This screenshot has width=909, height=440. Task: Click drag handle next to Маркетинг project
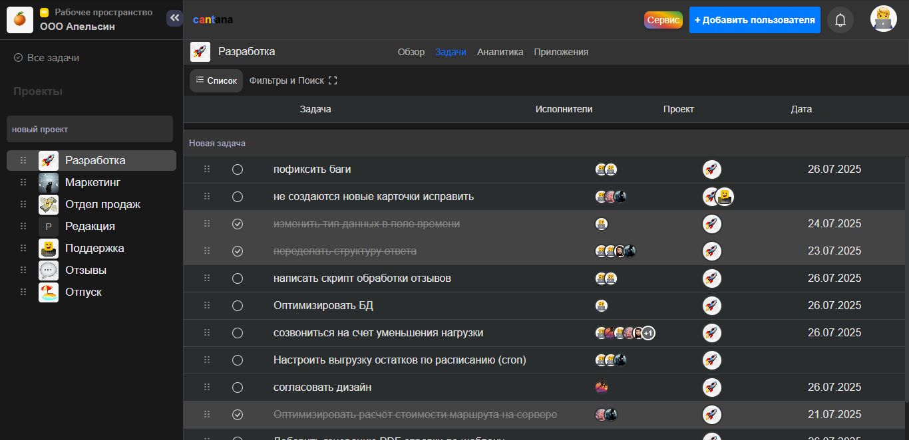tap(23, 182)
